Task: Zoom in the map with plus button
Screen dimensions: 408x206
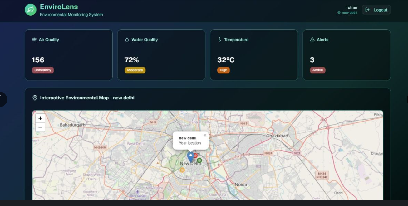Action: (x=40, y=118)
